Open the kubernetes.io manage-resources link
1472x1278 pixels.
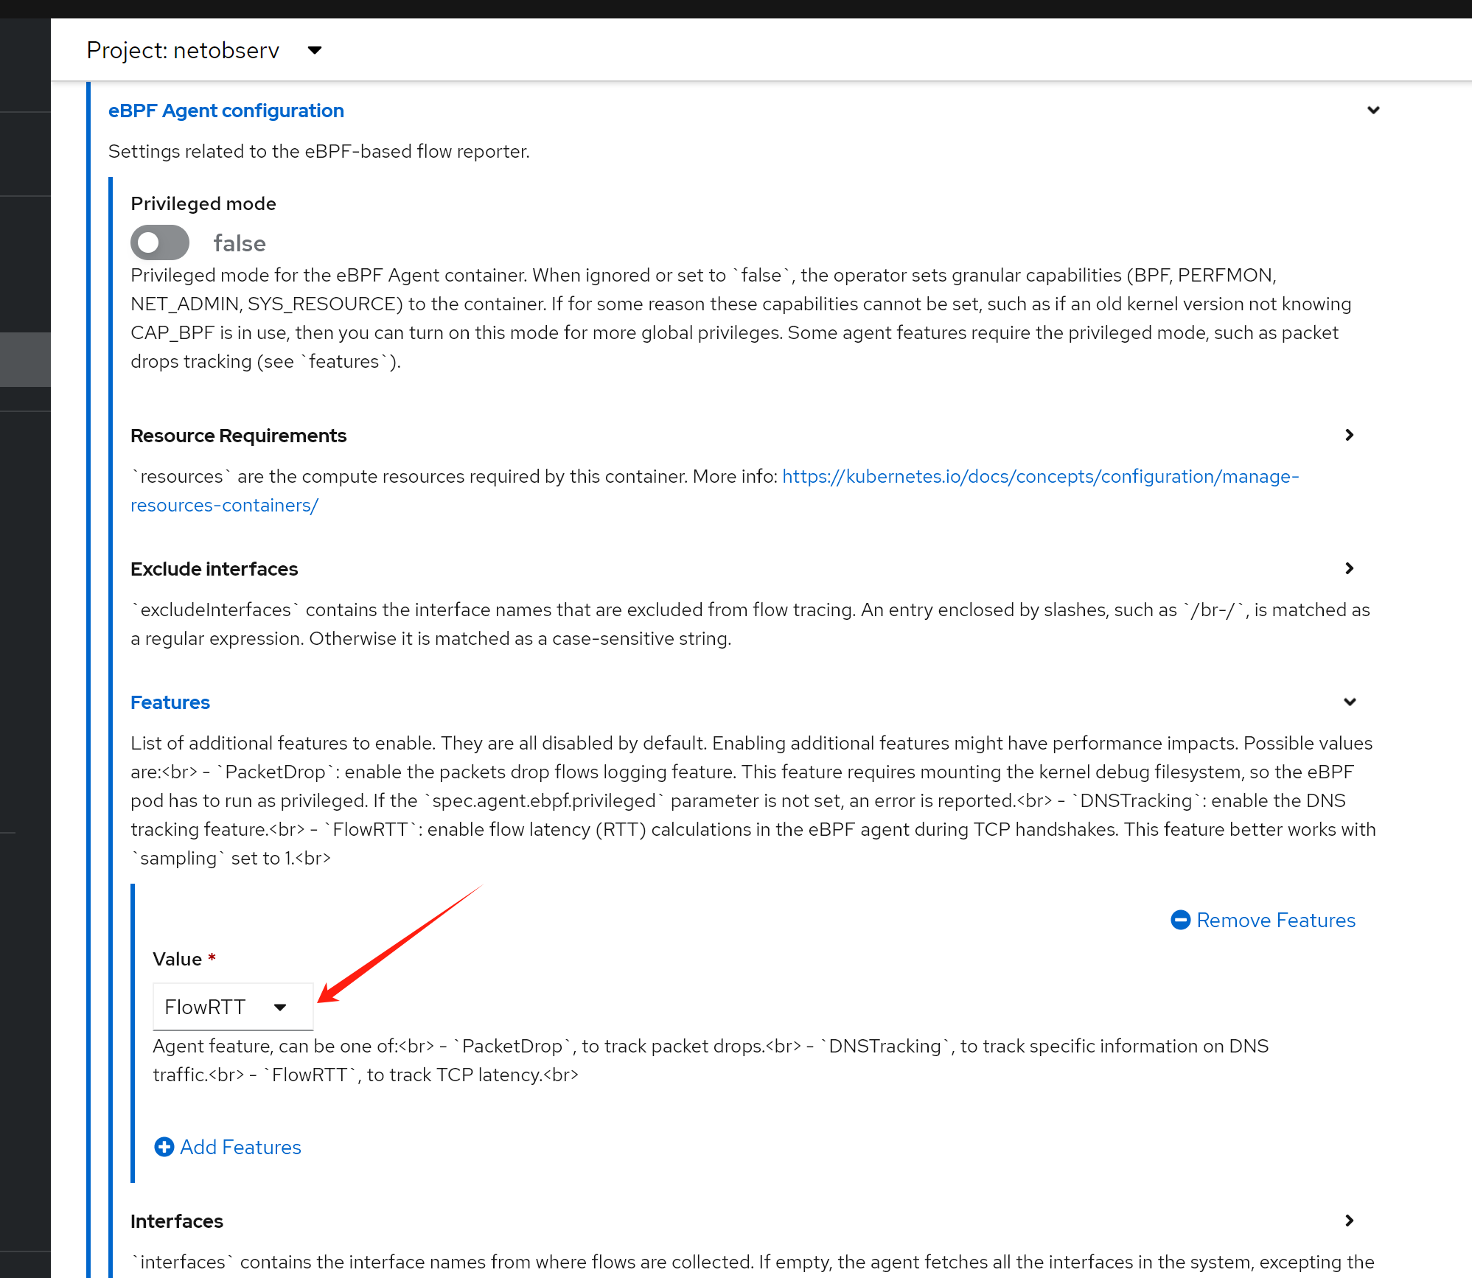[x=1039, y=477]
